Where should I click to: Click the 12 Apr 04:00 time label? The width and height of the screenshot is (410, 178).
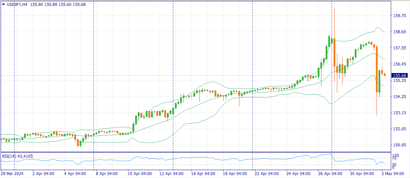click(171, 173)
